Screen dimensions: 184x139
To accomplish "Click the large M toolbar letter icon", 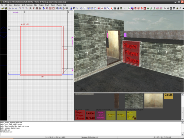I will tap(168, 8).
